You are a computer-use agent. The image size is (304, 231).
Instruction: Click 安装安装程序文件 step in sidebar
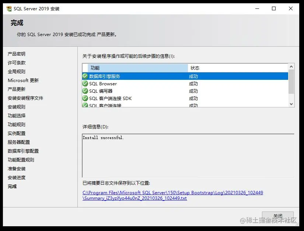25,98
